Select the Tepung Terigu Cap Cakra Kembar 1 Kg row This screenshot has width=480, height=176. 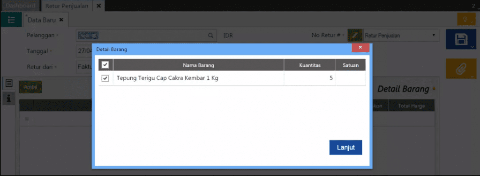point(232,78)
